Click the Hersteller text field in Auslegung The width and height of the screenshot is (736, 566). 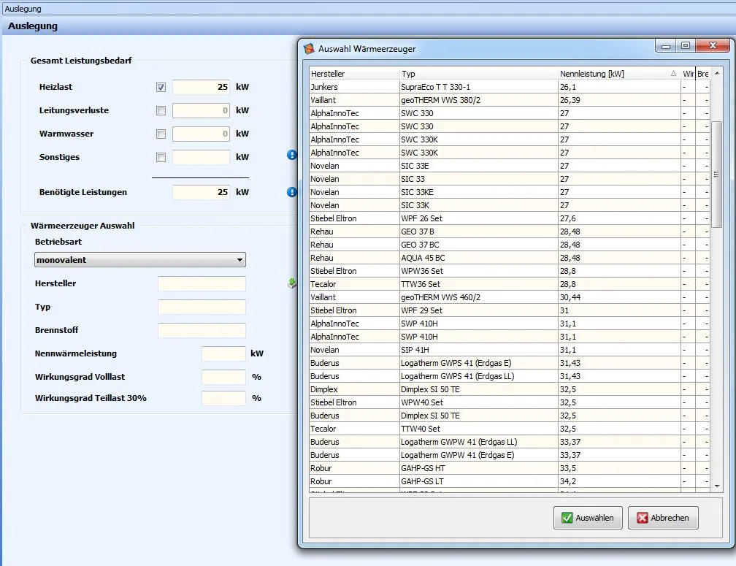(202, 283)
